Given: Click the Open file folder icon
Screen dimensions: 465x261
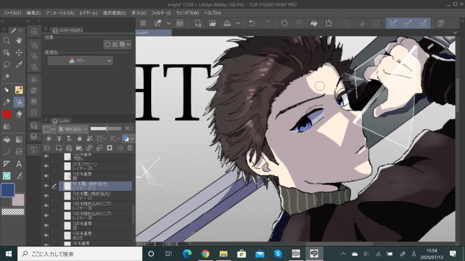Looking at the screenshot, I should pos(213,23).
